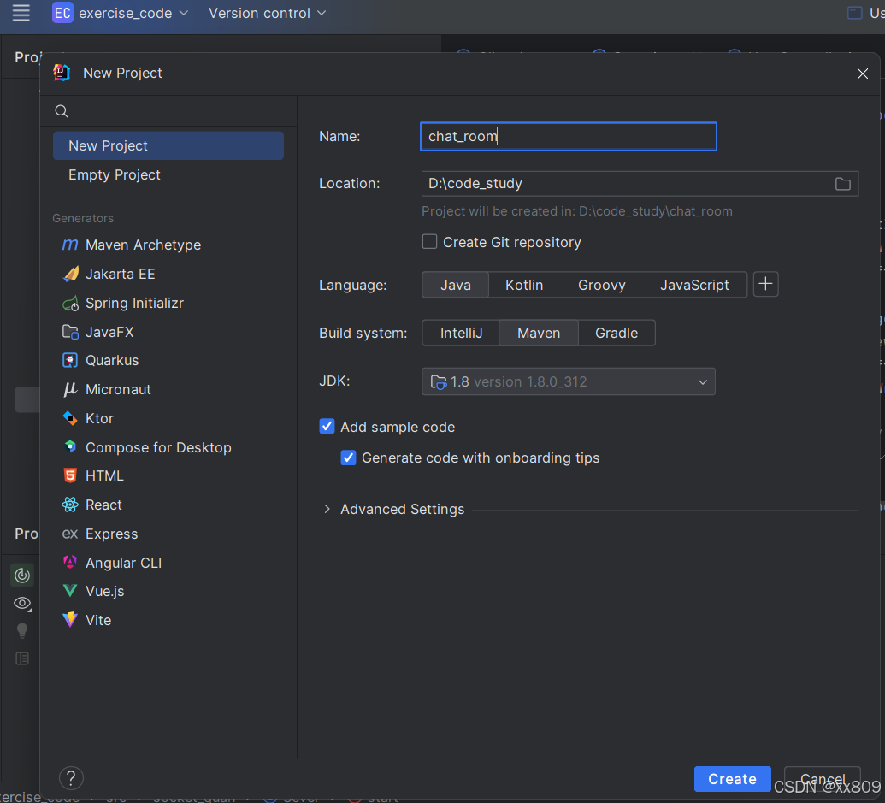Open the Version control dropdown
Image resolution: width=885 pixels, height=803 pixels.
(267, 13)
